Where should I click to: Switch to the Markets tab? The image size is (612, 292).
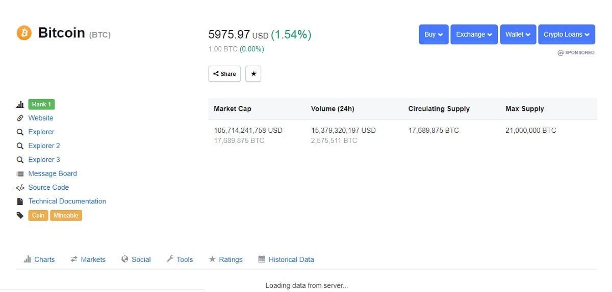pos(88,259)
